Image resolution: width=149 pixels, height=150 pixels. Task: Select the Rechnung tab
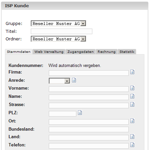pos(106,52)
